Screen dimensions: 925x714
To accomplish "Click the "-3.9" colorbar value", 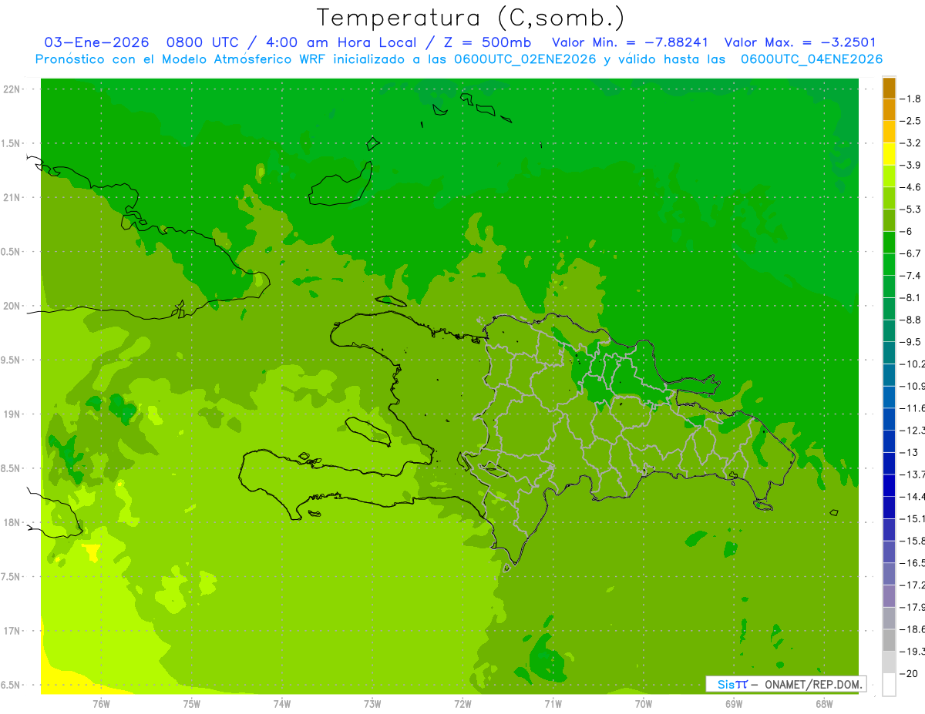I will [910, 165].
